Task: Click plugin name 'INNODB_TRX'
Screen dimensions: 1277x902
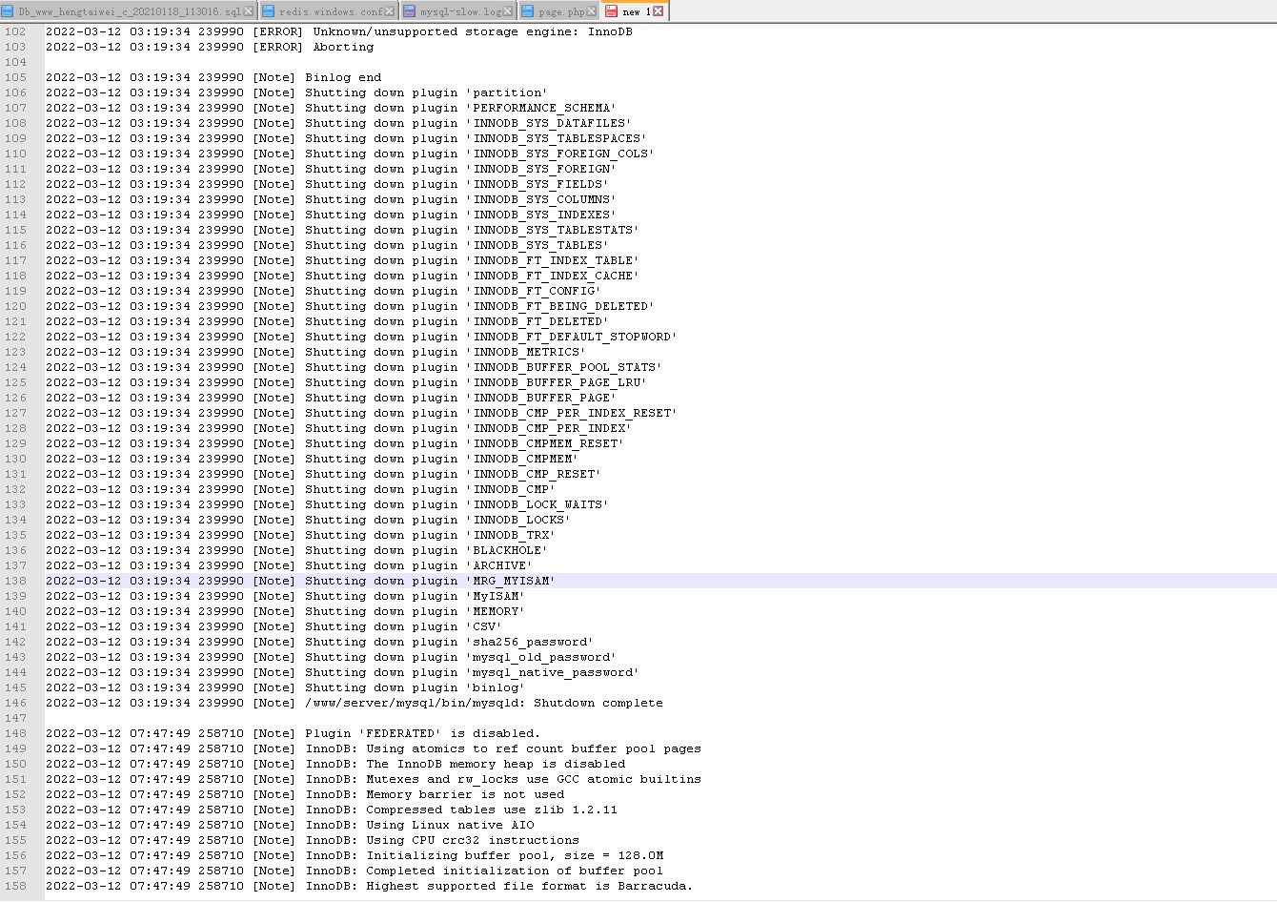Action: (x=511, y=535)
